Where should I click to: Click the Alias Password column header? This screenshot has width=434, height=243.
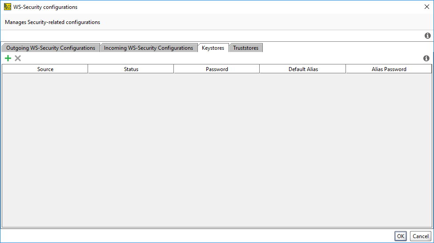389,69
